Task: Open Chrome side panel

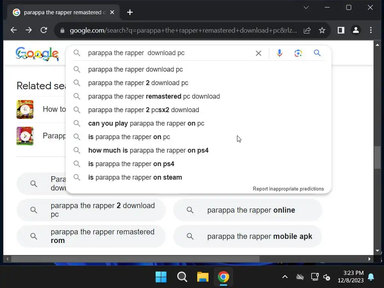Action: click(341, 30)
